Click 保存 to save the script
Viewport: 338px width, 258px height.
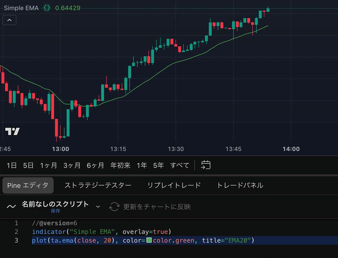55,211
